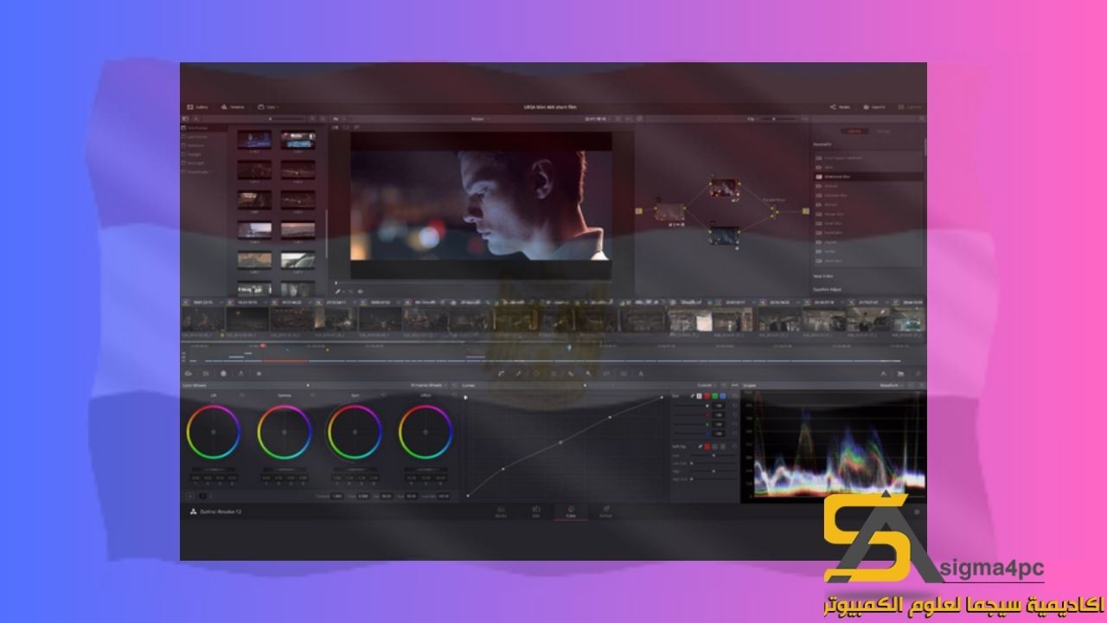Open the Scopes Waveform dropdown

(x=891, y=385)
